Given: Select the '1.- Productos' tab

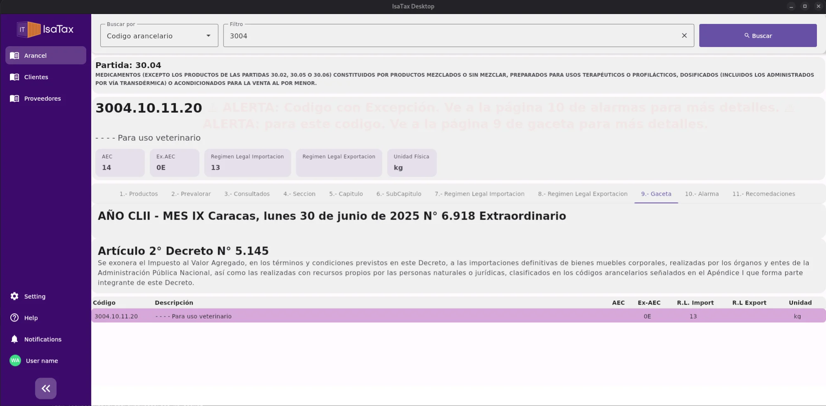Looking at the screenshot, I should [x=139, y=194].
